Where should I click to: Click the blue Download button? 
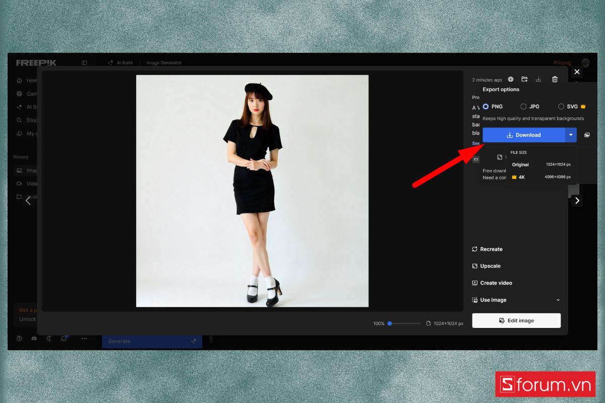pos(524,135)
